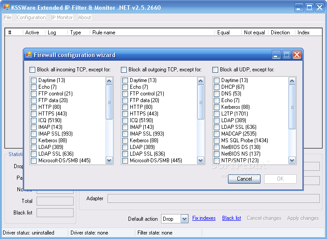Click Cancel in the wizard
This screenshot has width=327, height=239.
(244, 179)
